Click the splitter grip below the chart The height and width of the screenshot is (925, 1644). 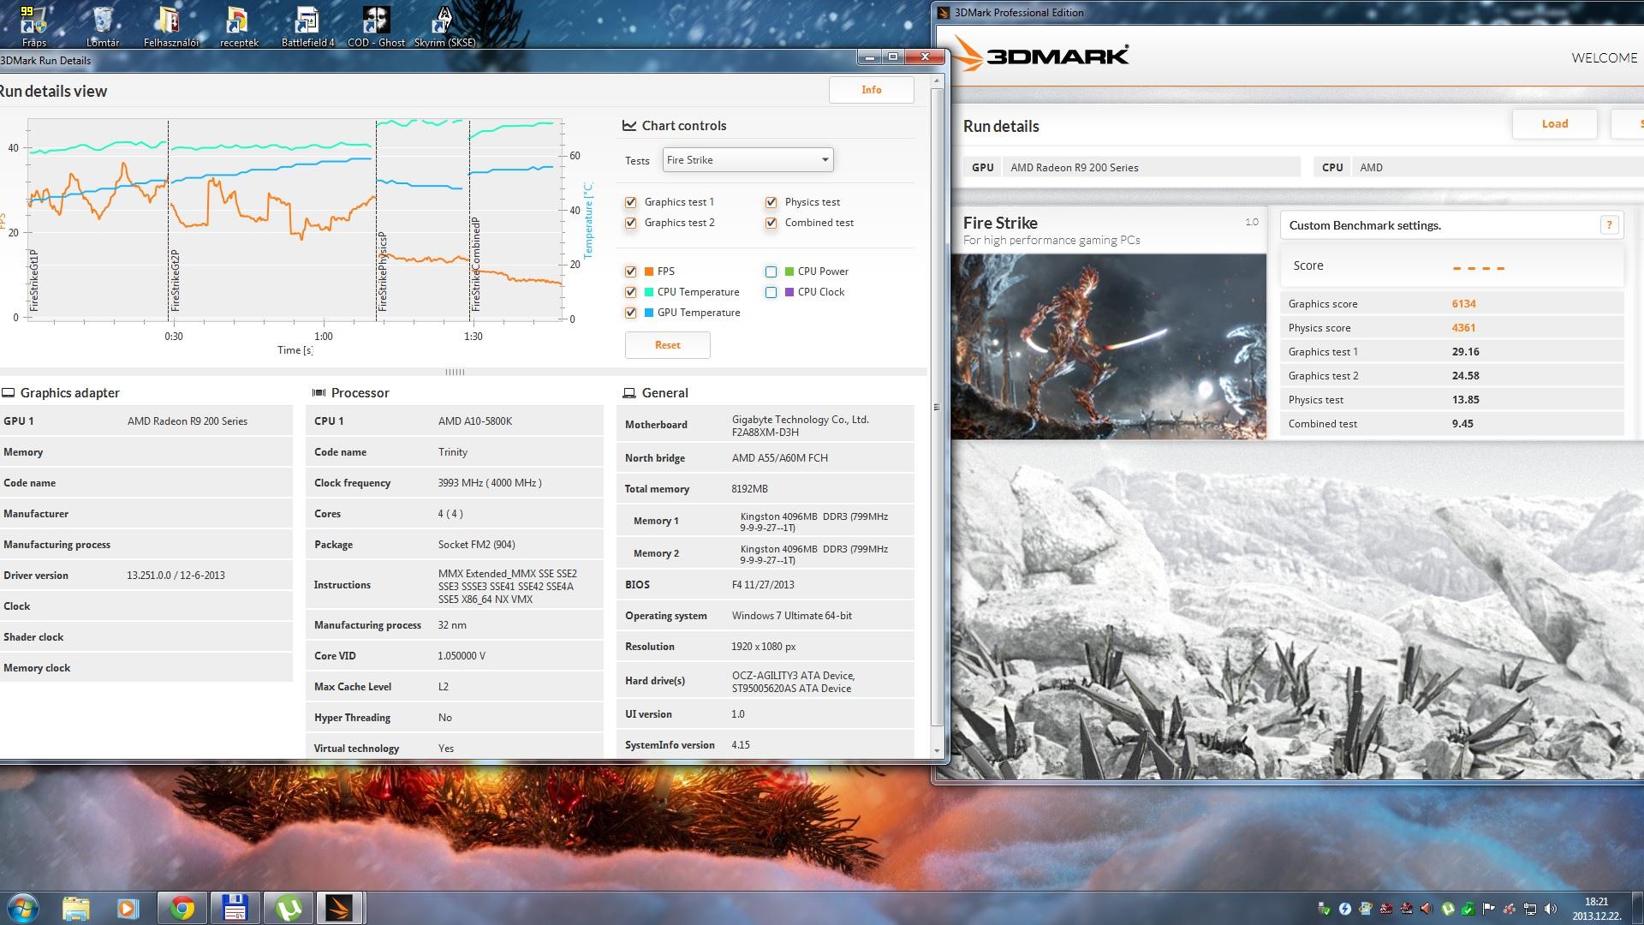tap(455, 372)
